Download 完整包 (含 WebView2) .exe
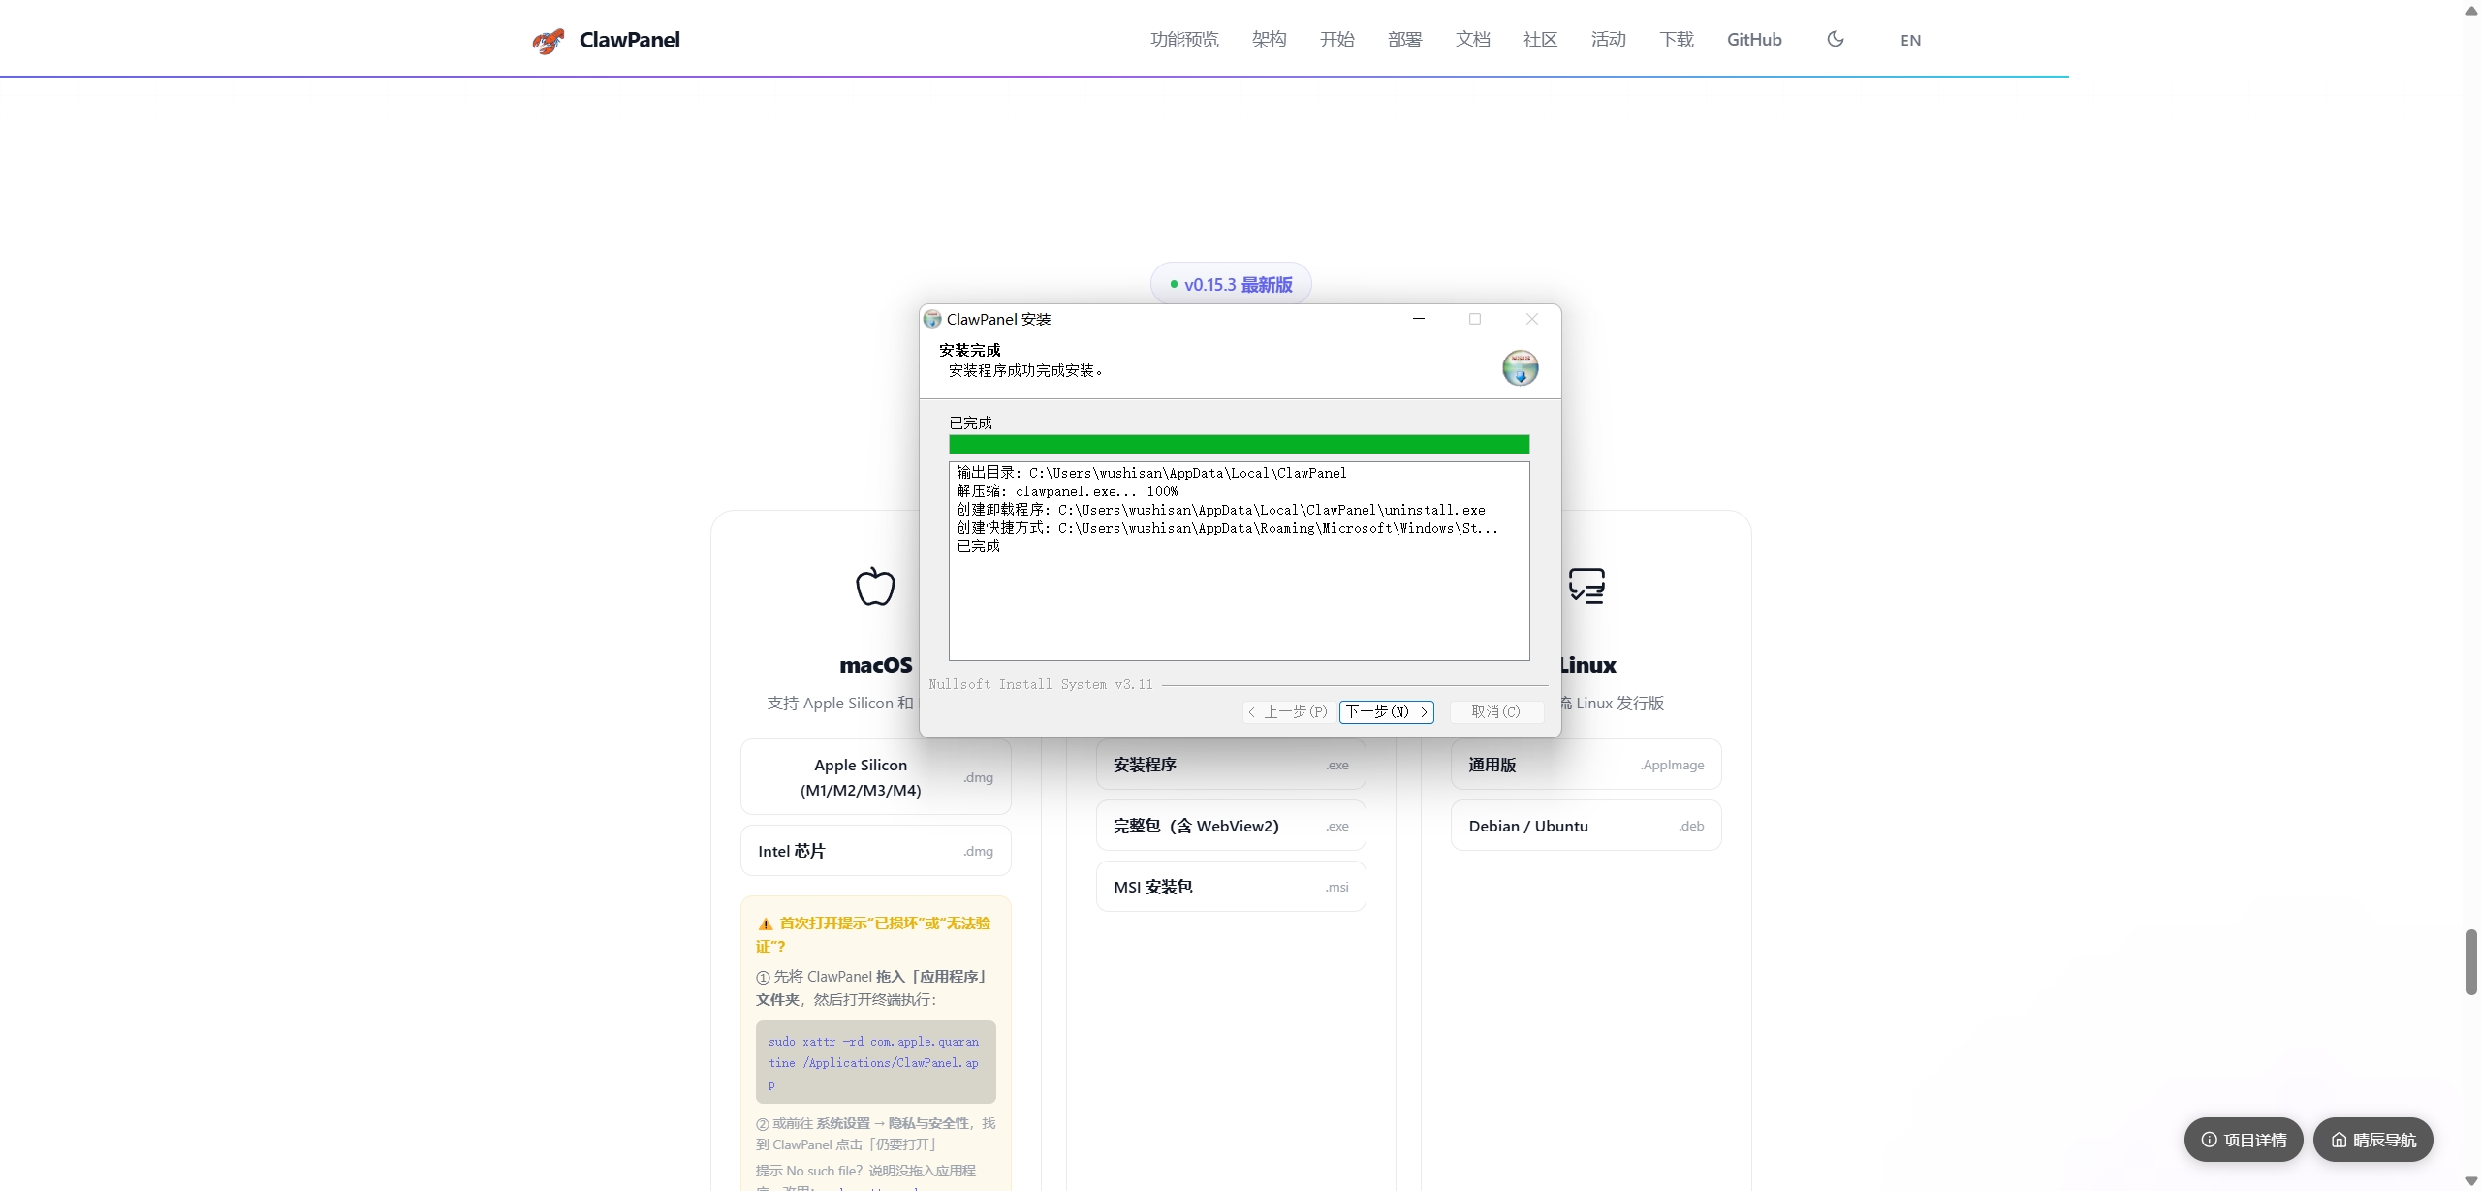 tap(1231, 826)
